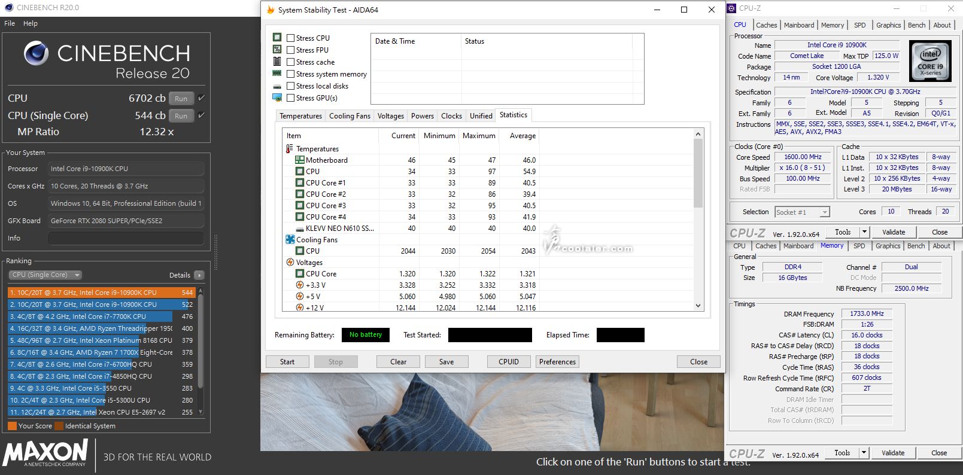The width and height of the screenshot is (963, 475).
Task: Click the Intel Core i9 processor badge
Action: coord(930,60)
